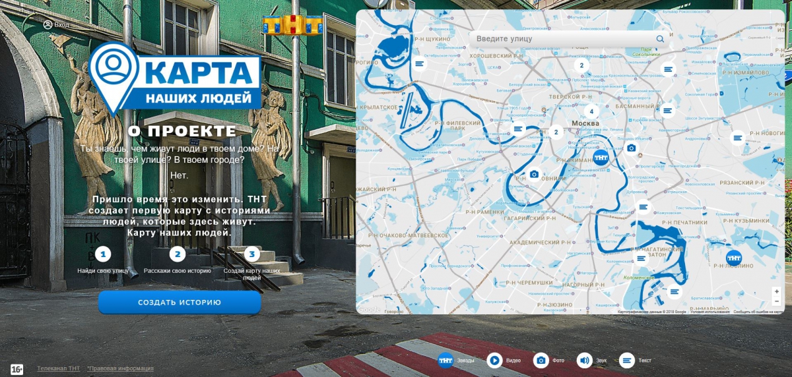Click the Р-Н ОЧАКОВО-МАТВЕЕВСКОЕ map label

(x=408, y=235)
